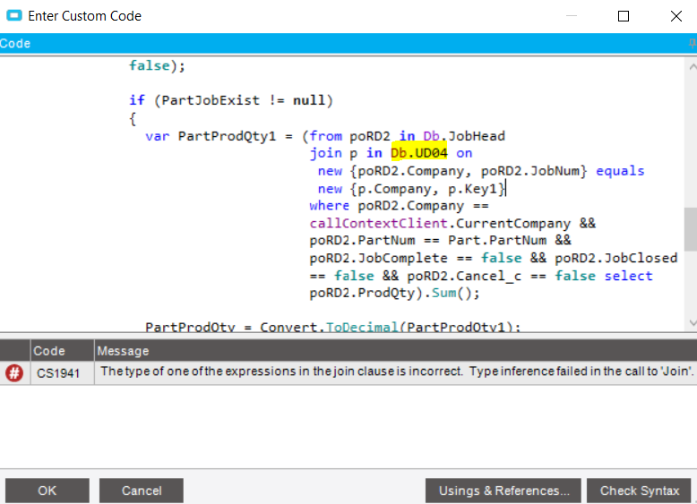Click the Enter Custom Code window icon

(x=14, y=15)
